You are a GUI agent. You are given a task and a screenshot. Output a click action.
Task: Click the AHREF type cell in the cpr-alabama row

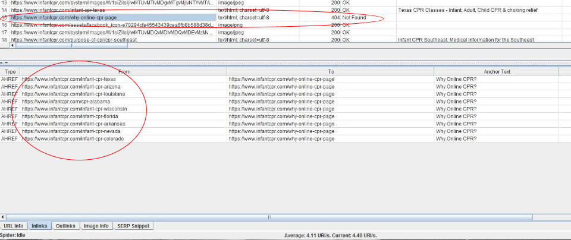pos(10,102)
